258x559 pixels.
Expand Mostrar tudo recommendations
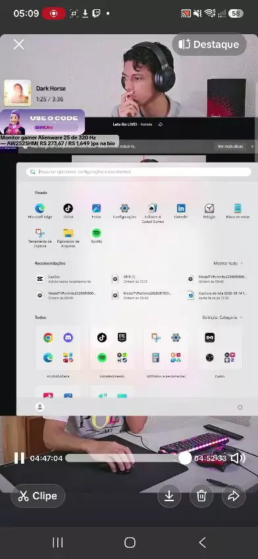pos(228,263)
